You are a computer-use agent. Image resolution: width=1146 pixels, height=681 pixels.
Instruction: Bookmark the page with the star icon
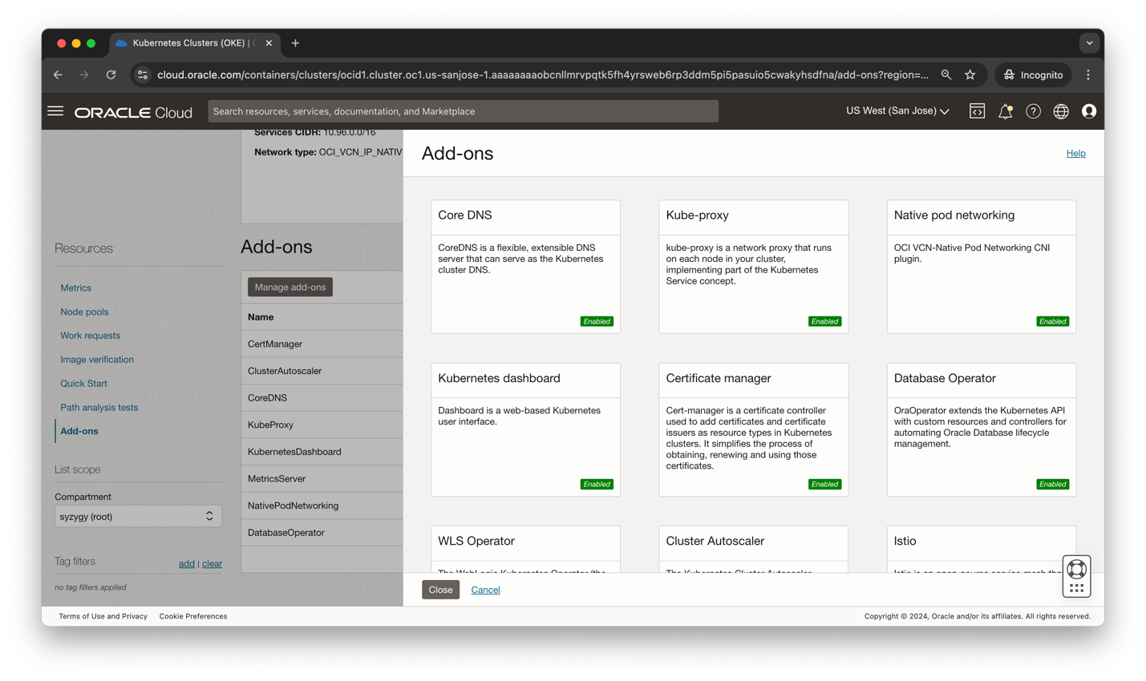(x=970, y=75)
